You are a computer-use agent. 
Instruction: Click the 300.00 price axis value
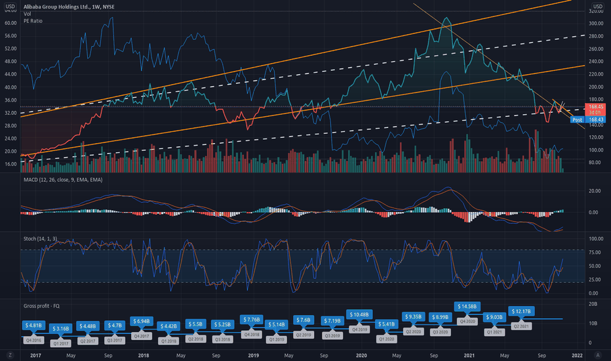tap(596, 24)
